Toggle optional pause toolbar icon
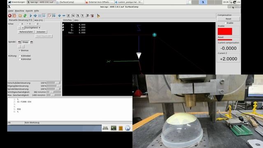The height and width of the screenshot is (148, 263). 54,16
